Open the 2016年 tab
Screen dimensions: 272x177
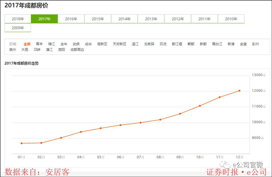[x=71, y=19]
